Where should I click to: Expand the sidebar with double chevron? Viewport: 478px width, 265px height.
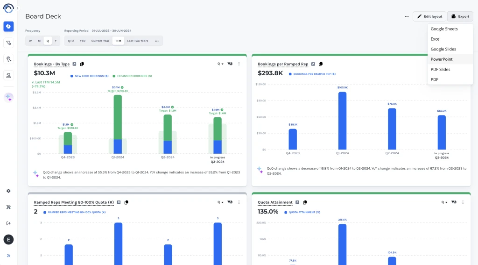point(8,256)
